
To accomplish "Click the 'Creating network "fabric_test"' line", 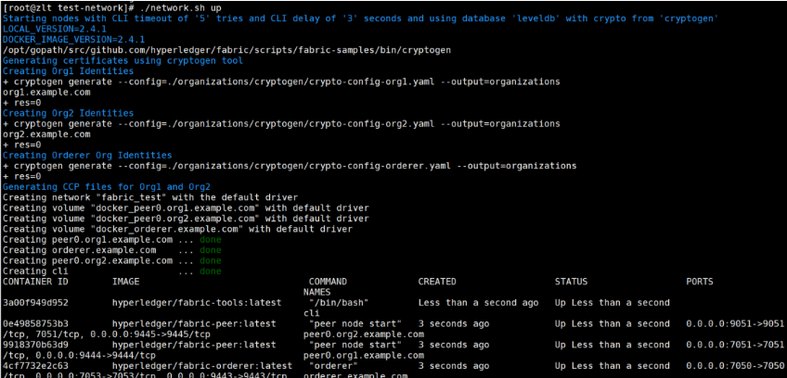I will coord(150,197).
